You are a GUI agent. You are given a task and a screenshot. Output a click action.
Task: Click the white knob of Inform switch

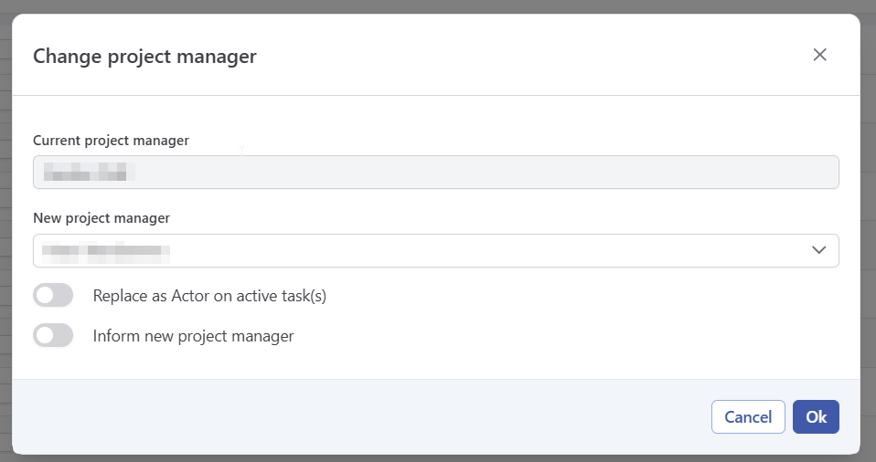(44, 336)
